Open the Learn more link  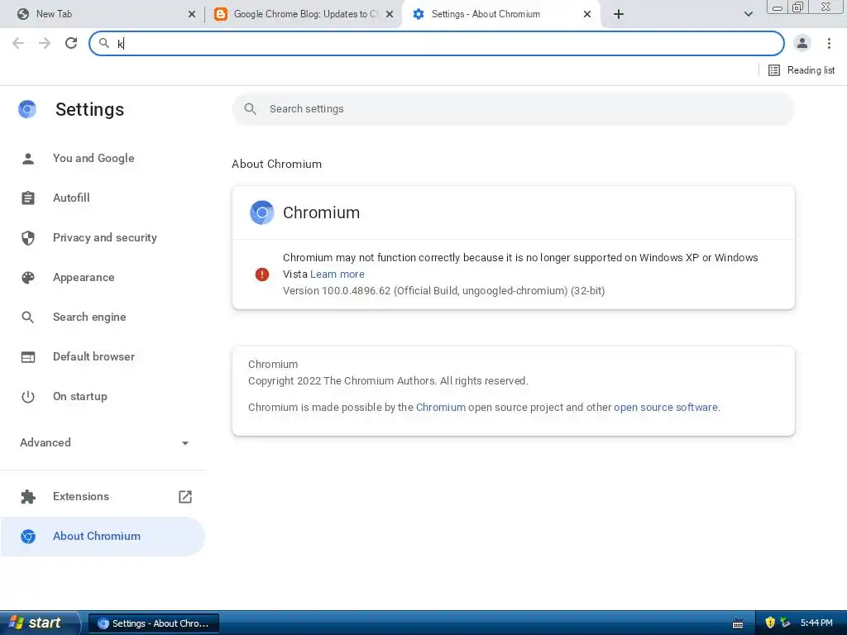(x=337, y=275)
